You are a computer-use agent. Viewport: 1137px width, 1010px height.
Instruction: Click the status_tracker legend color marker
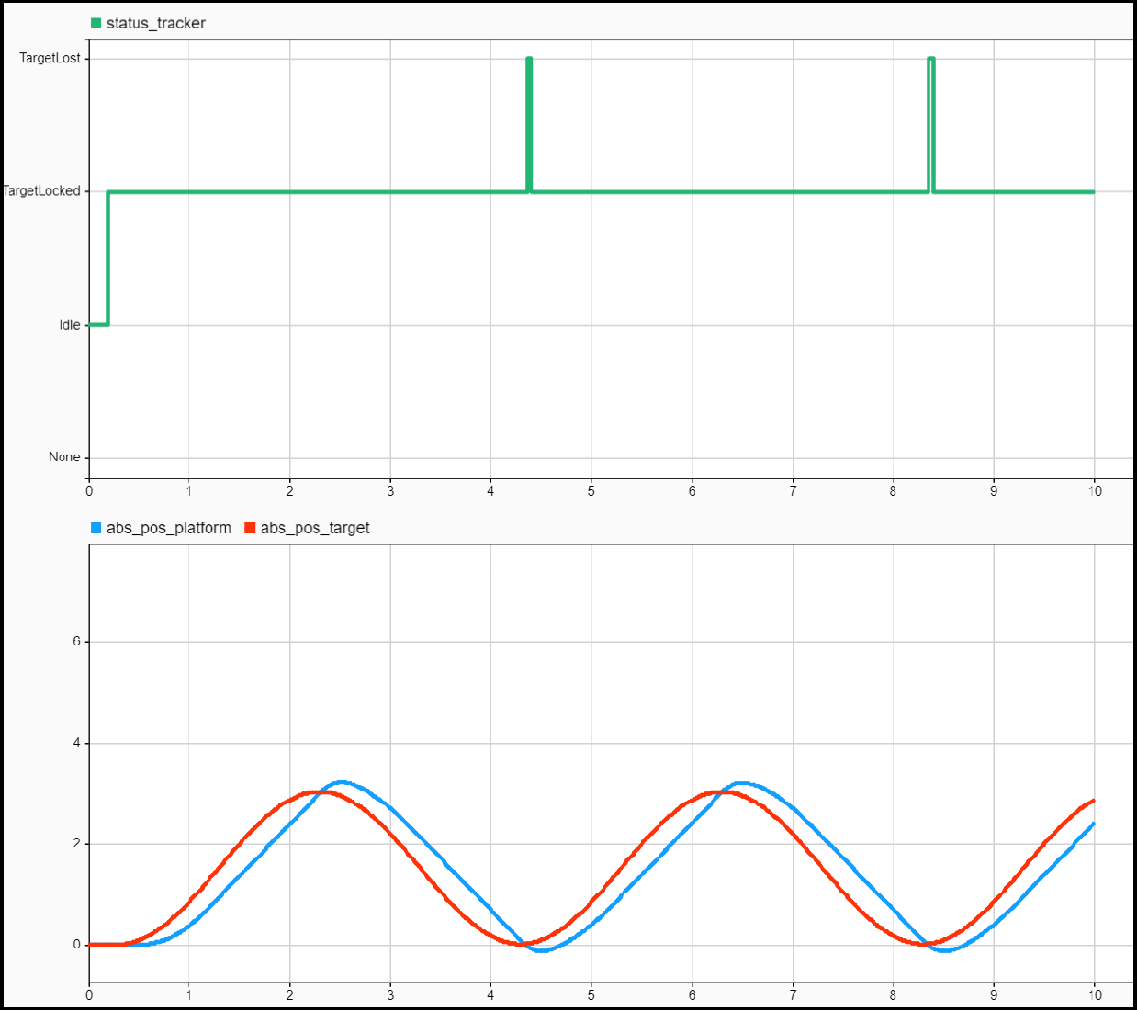(95, 23)
